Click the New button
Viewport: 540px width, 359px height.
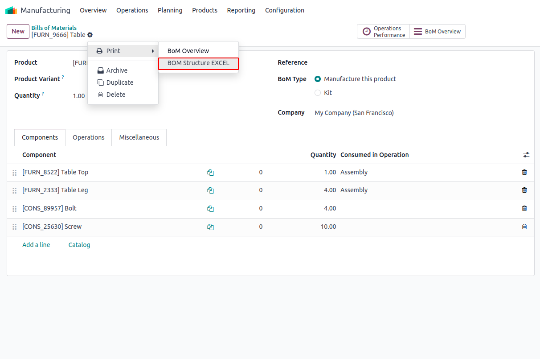click(x=18, y=31)
